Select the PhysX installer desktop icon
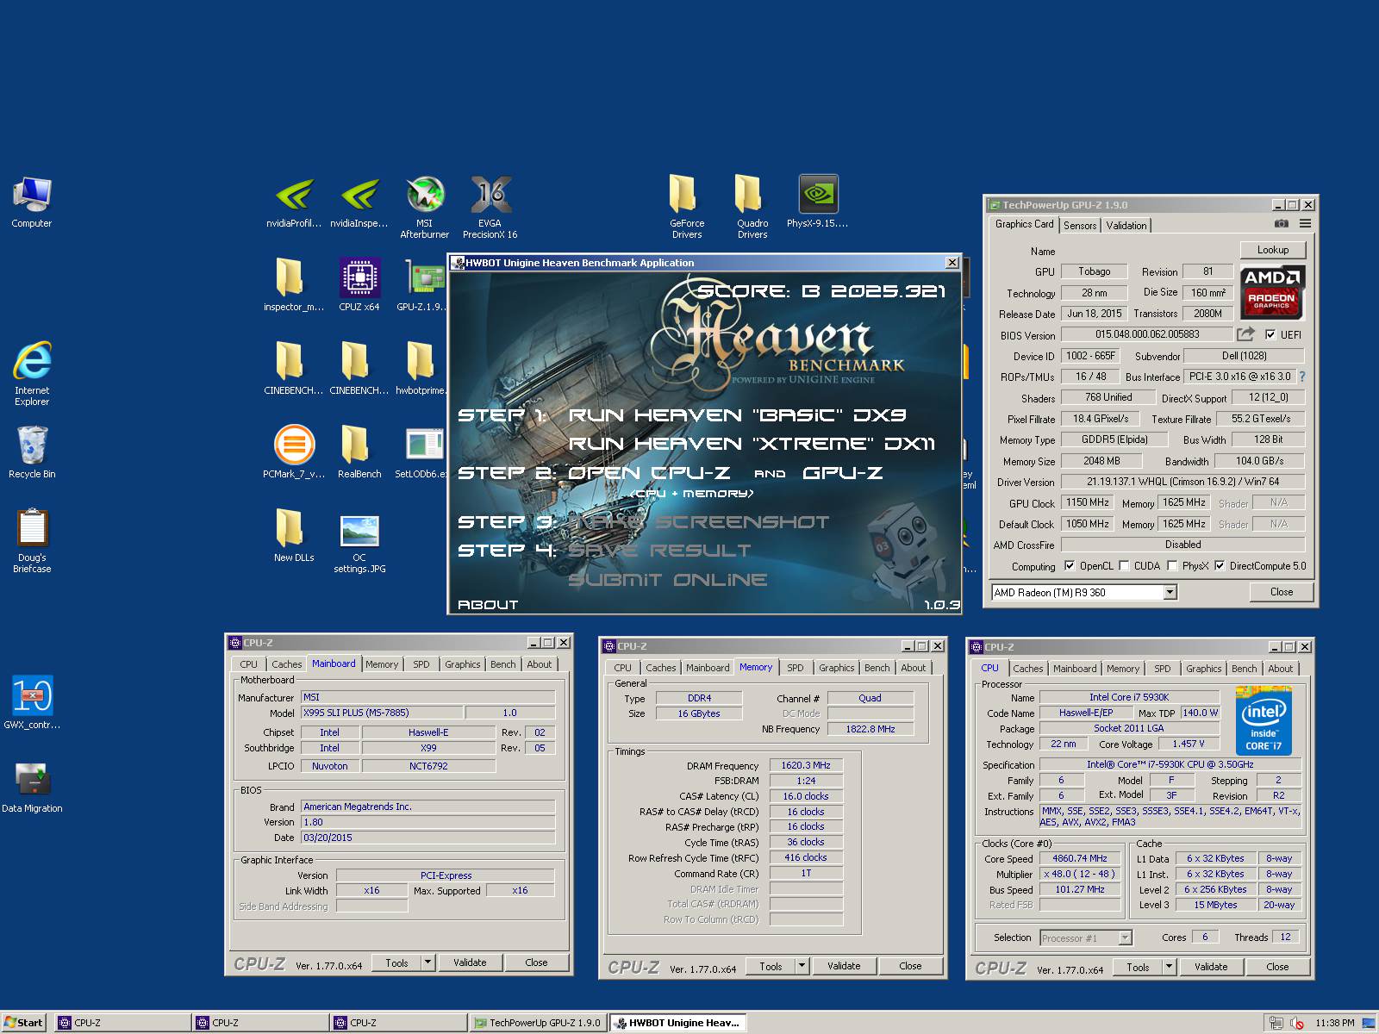 coord(817,202)
